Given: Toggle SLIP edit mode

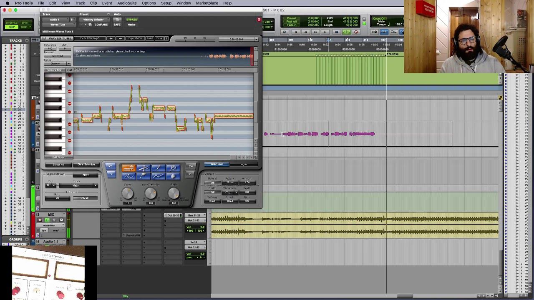Looking at the screenshot, I should click(12, 27).
